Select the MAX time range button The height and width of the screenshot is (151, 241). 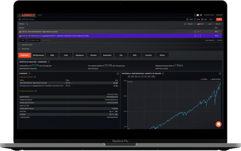[x=153, y=77]
